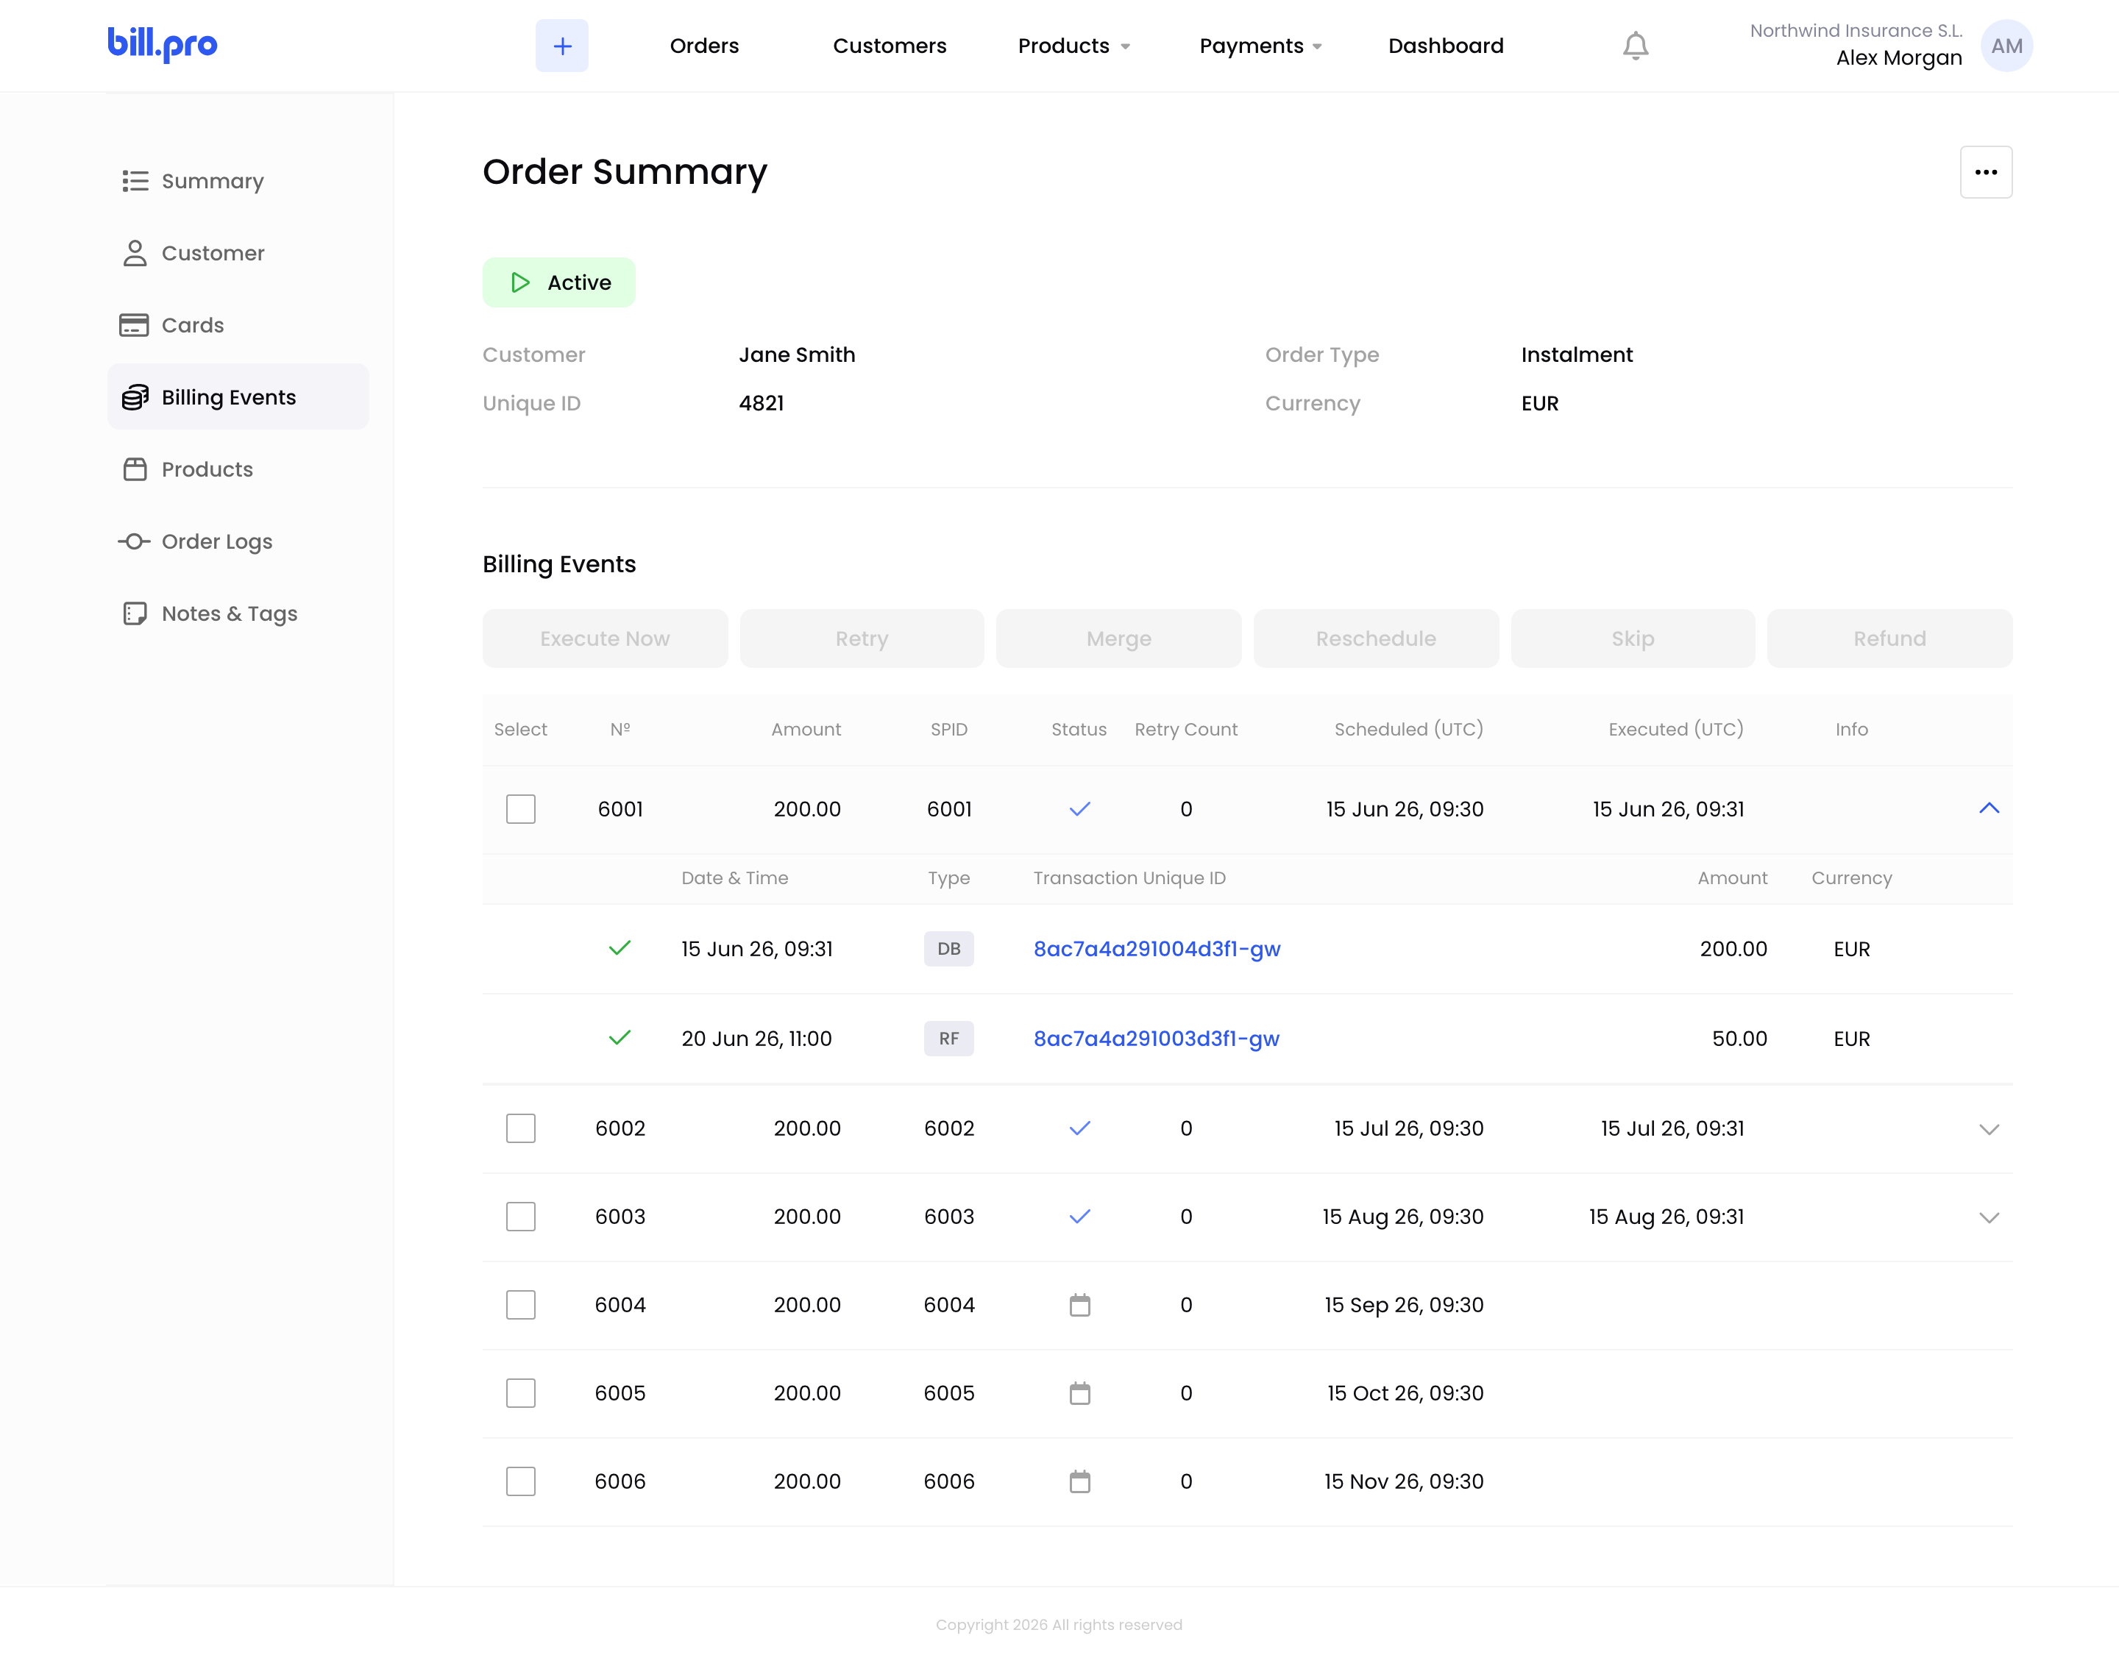Select the checkbox for billing event 6004
This screenshot has height=1655, width=2119.
[x=520, y=1305]
